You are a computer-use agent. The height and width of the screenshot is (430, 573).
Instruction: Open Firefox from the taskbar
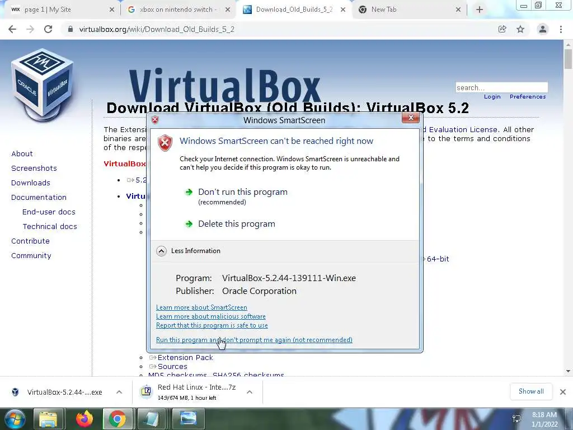pyautogui.click(x=84, y=419)
